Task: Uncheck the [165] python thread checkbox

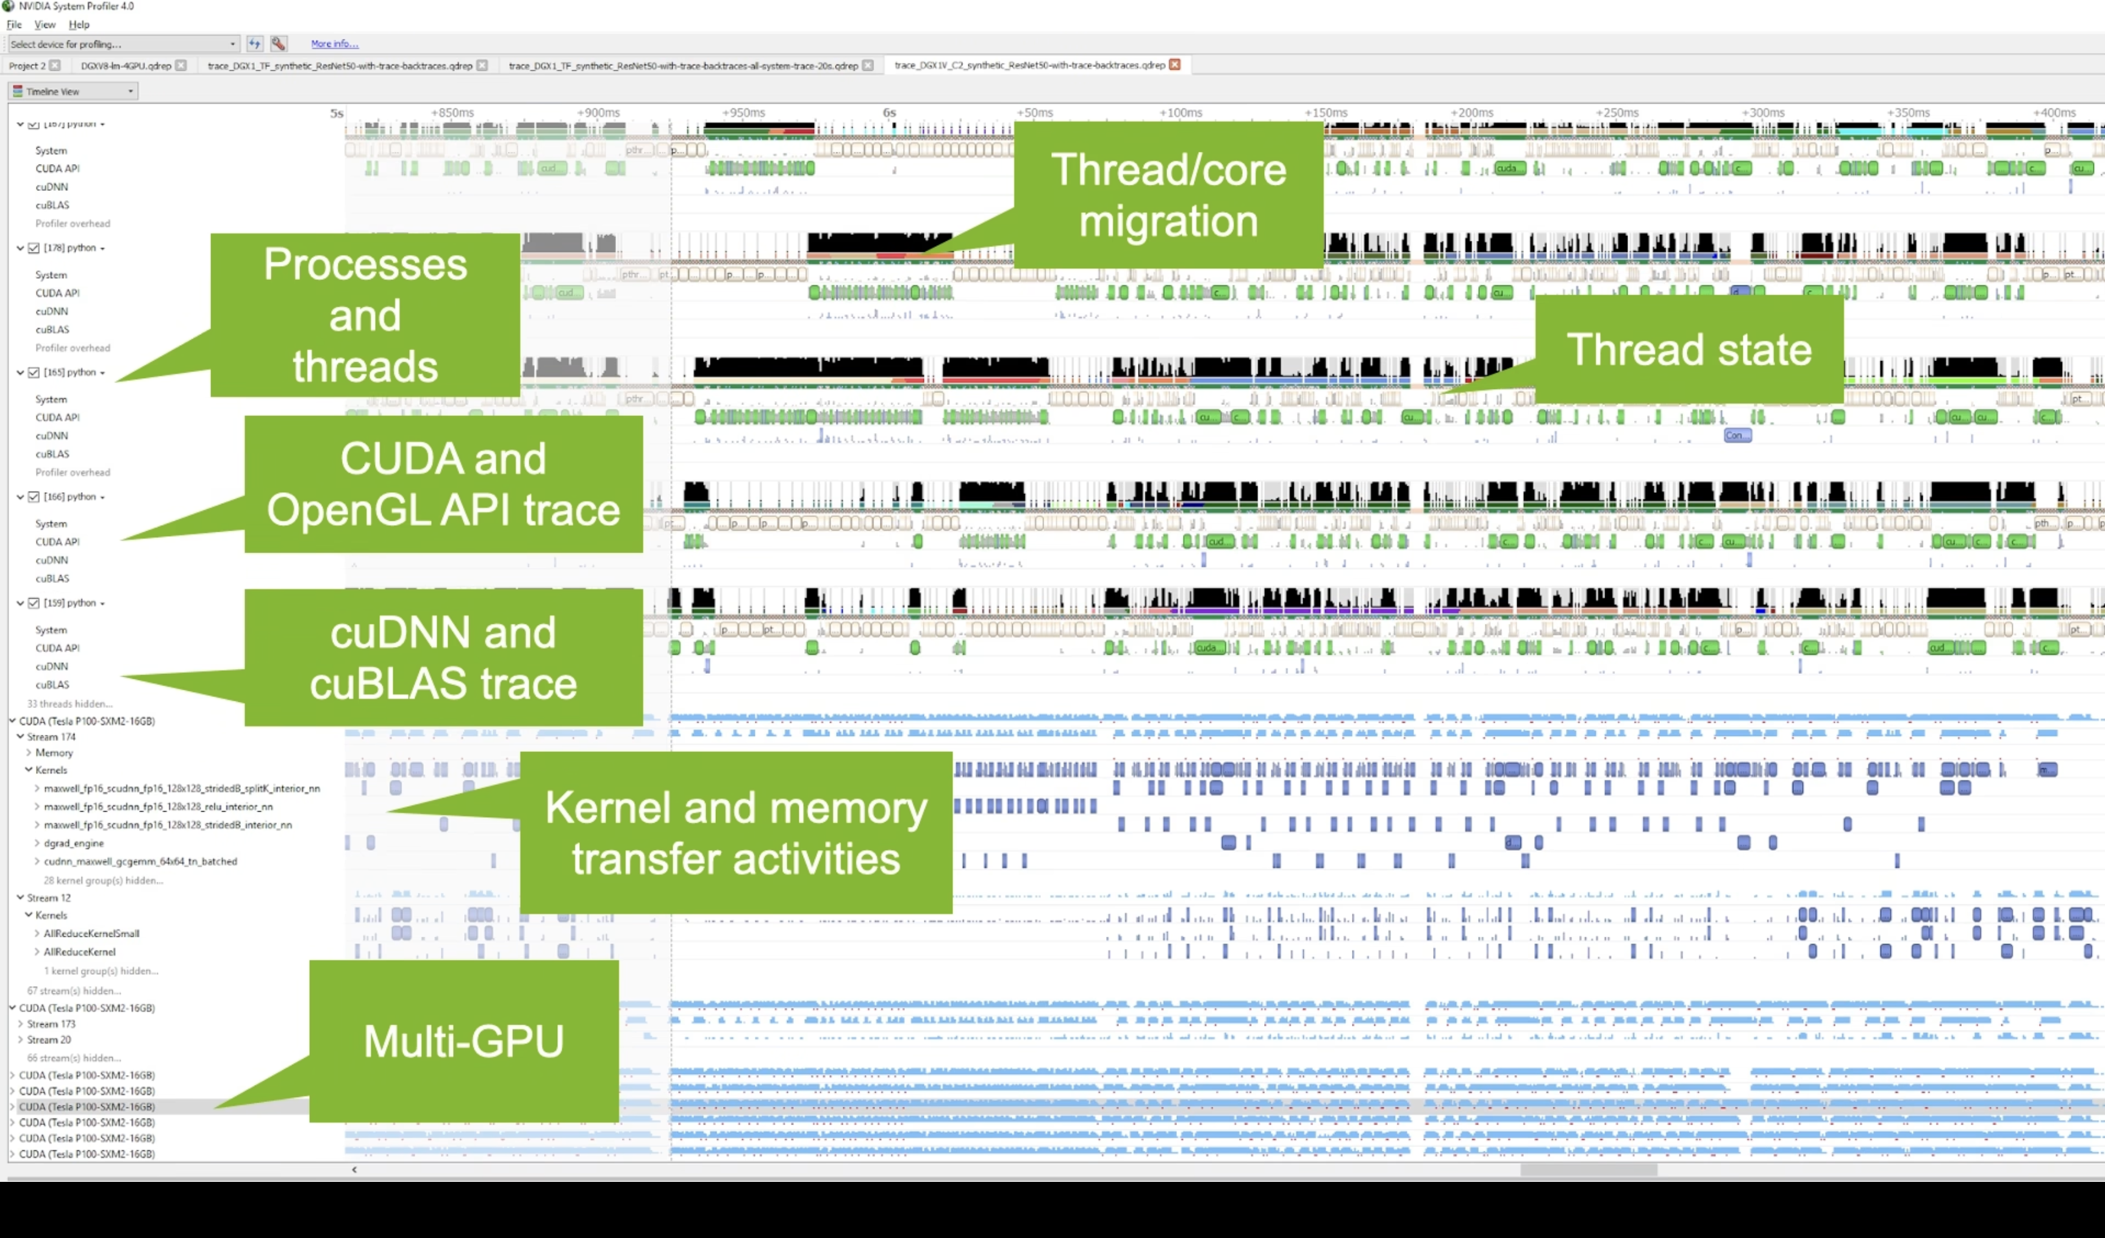Action: point(34,373)
